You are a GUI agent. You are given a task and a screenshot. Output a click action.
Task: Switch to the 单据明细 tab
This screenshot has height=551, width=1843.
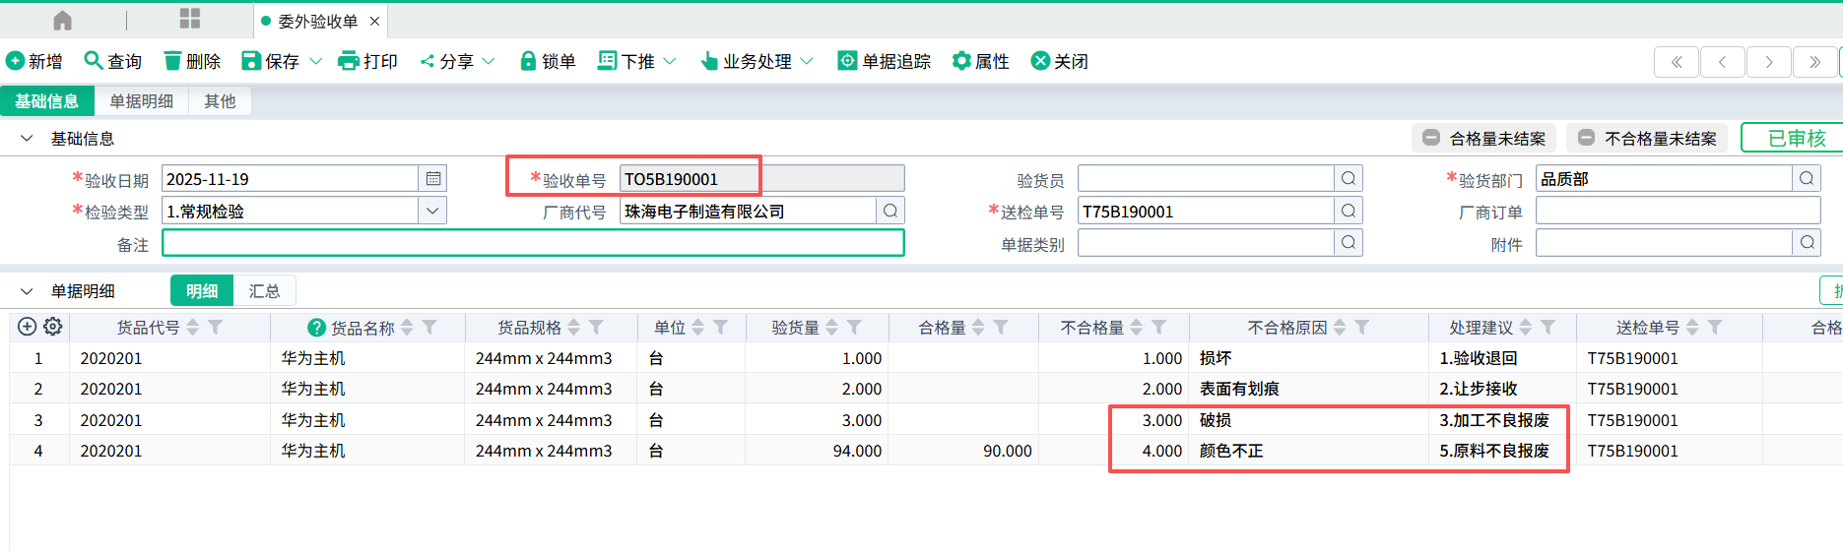141,101
